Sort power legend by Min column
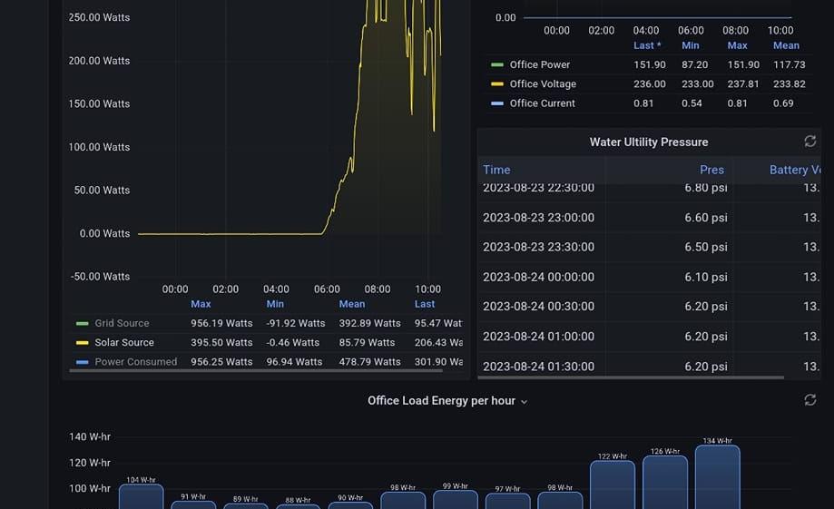 point(275,304)
